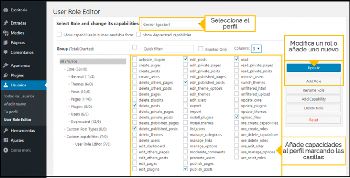Check the create_users capability
The height and width of the screenshot is (178, 350).
(134, 76)
